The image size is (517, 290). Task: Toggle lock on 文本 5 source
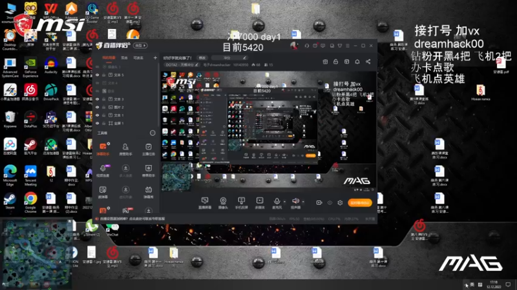104,75
